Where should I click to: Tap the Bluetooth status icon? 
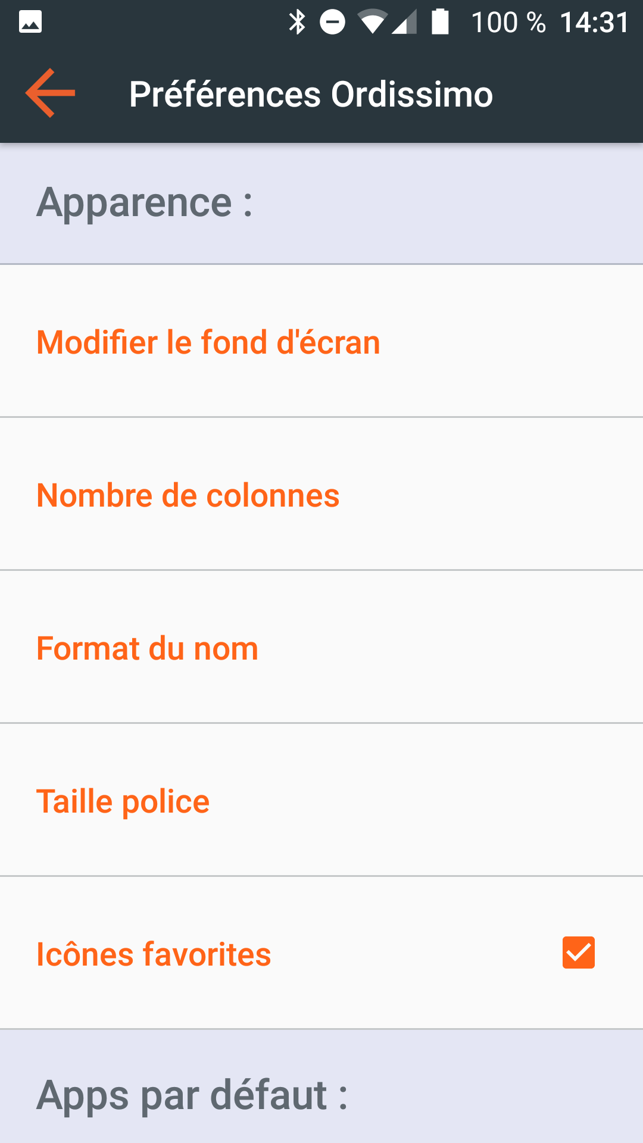(297, 23)
